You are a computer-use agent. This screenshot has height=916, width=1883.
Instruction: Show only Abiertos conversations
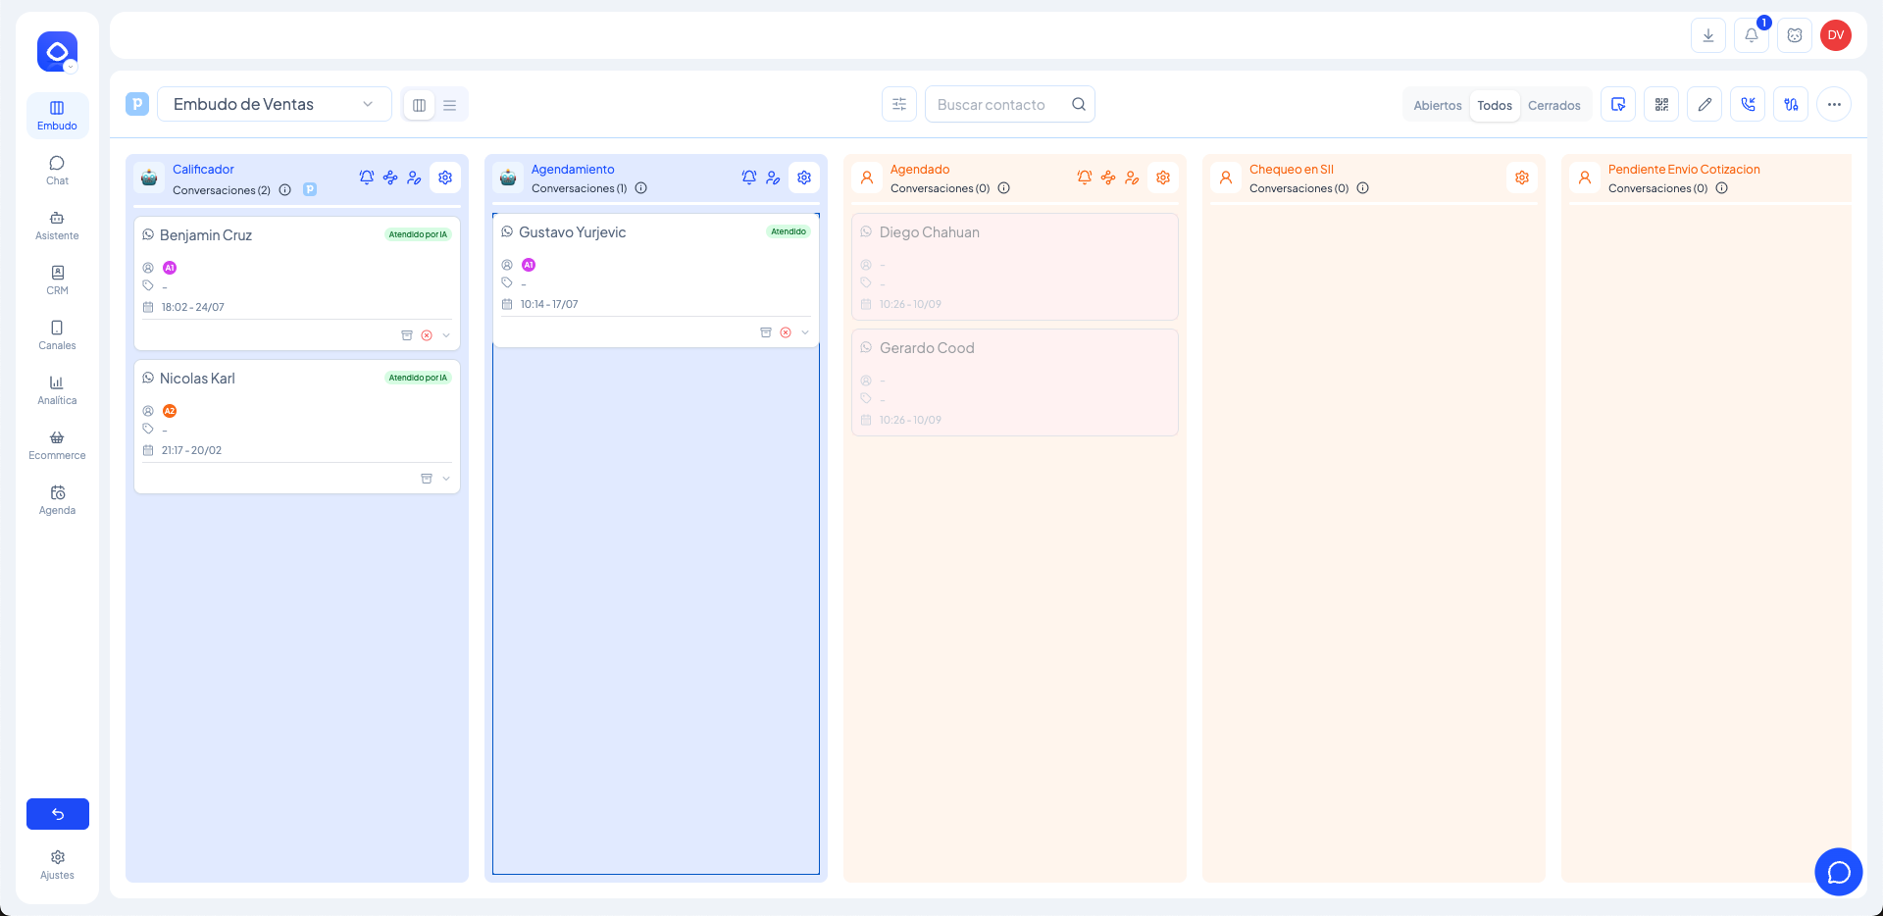[1437, 105]
